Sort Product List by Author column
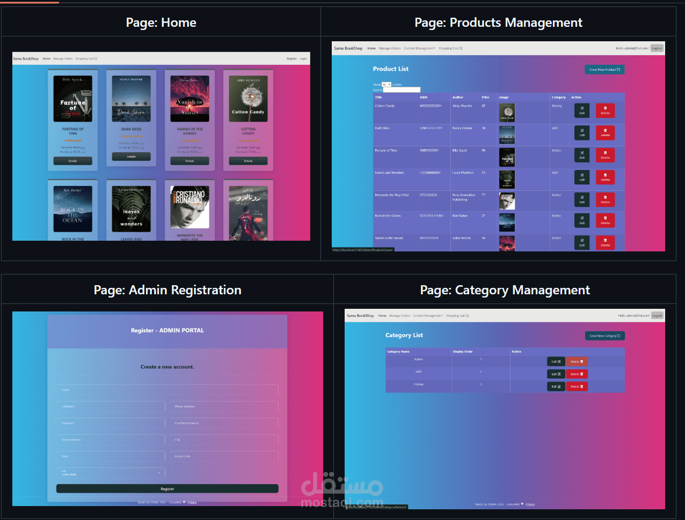685x520 pixels. coord(458,98)
